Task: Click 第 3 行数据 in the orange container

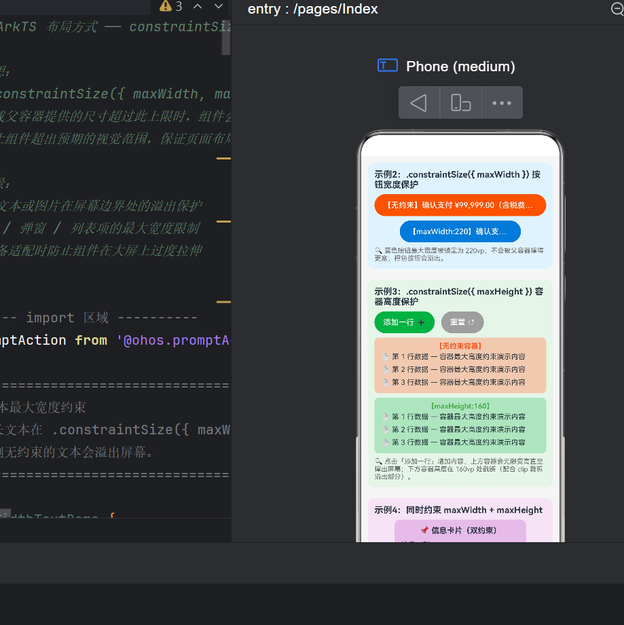Action: 454,382
